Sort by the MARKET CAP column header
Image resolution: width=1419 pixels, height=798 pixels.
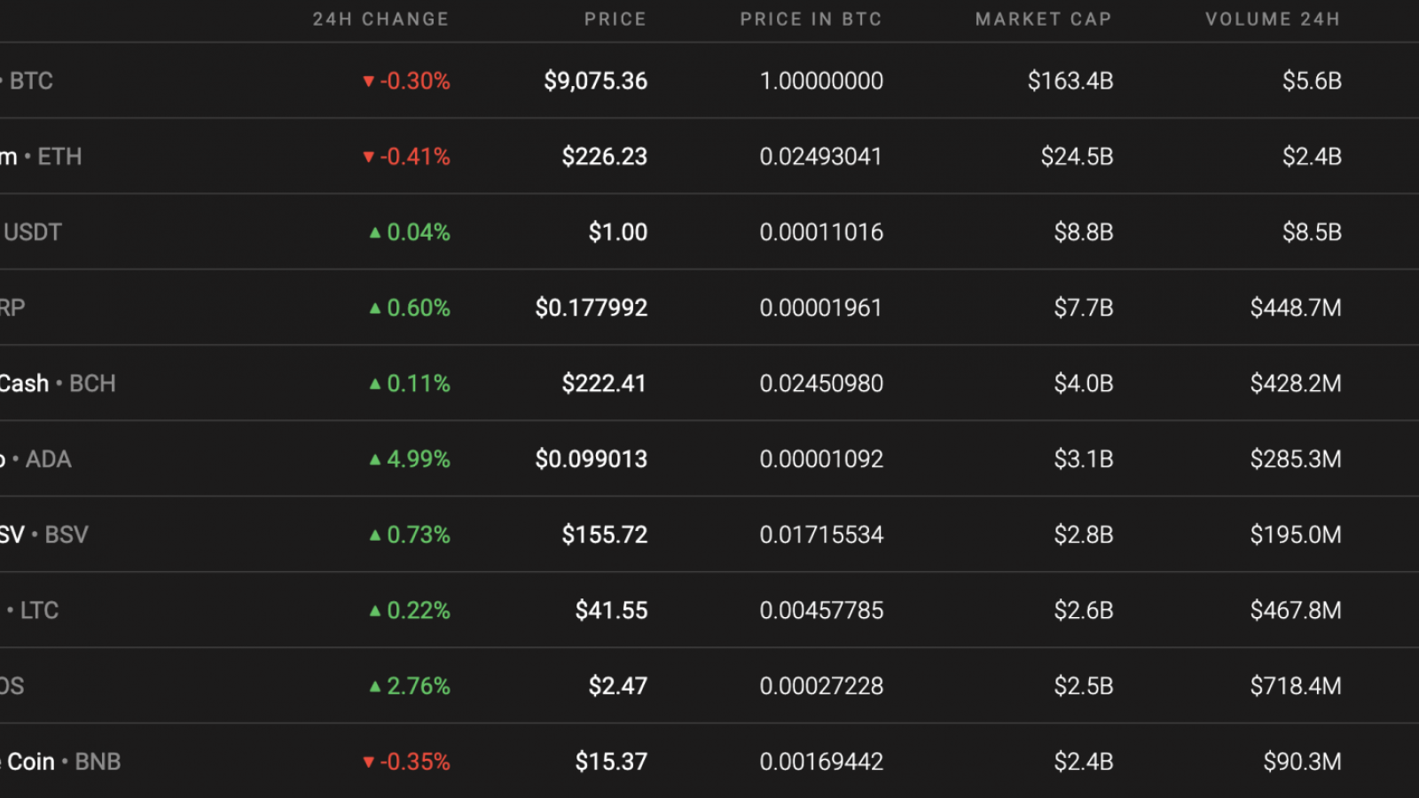tap(1044, 20)
